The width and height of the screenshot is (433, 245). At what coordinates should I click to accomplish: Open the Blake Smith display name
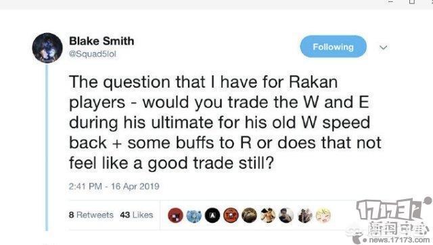click(x=101, y=41)
